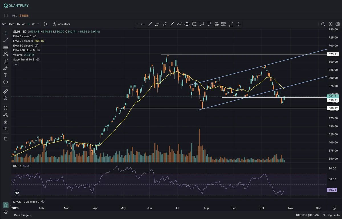
Task: Open the object tree layers icon
Action: 5,212
